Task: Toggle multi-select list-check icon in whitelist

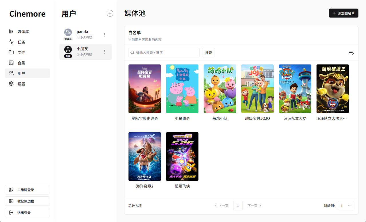Action: [x=351, y=53]
